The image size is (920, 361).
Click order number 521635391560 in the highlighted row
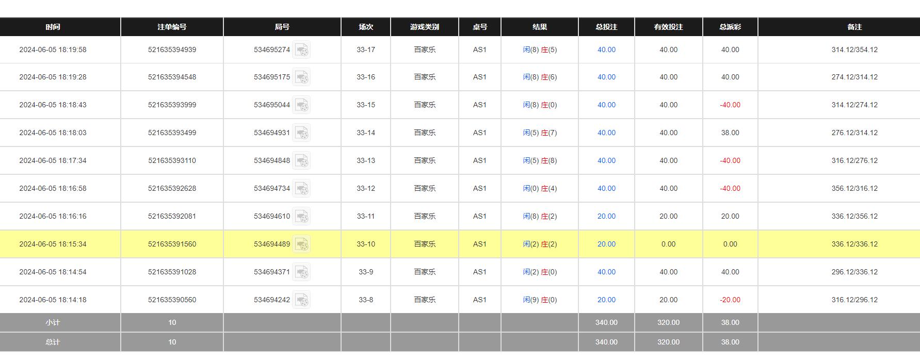[171, 244]
